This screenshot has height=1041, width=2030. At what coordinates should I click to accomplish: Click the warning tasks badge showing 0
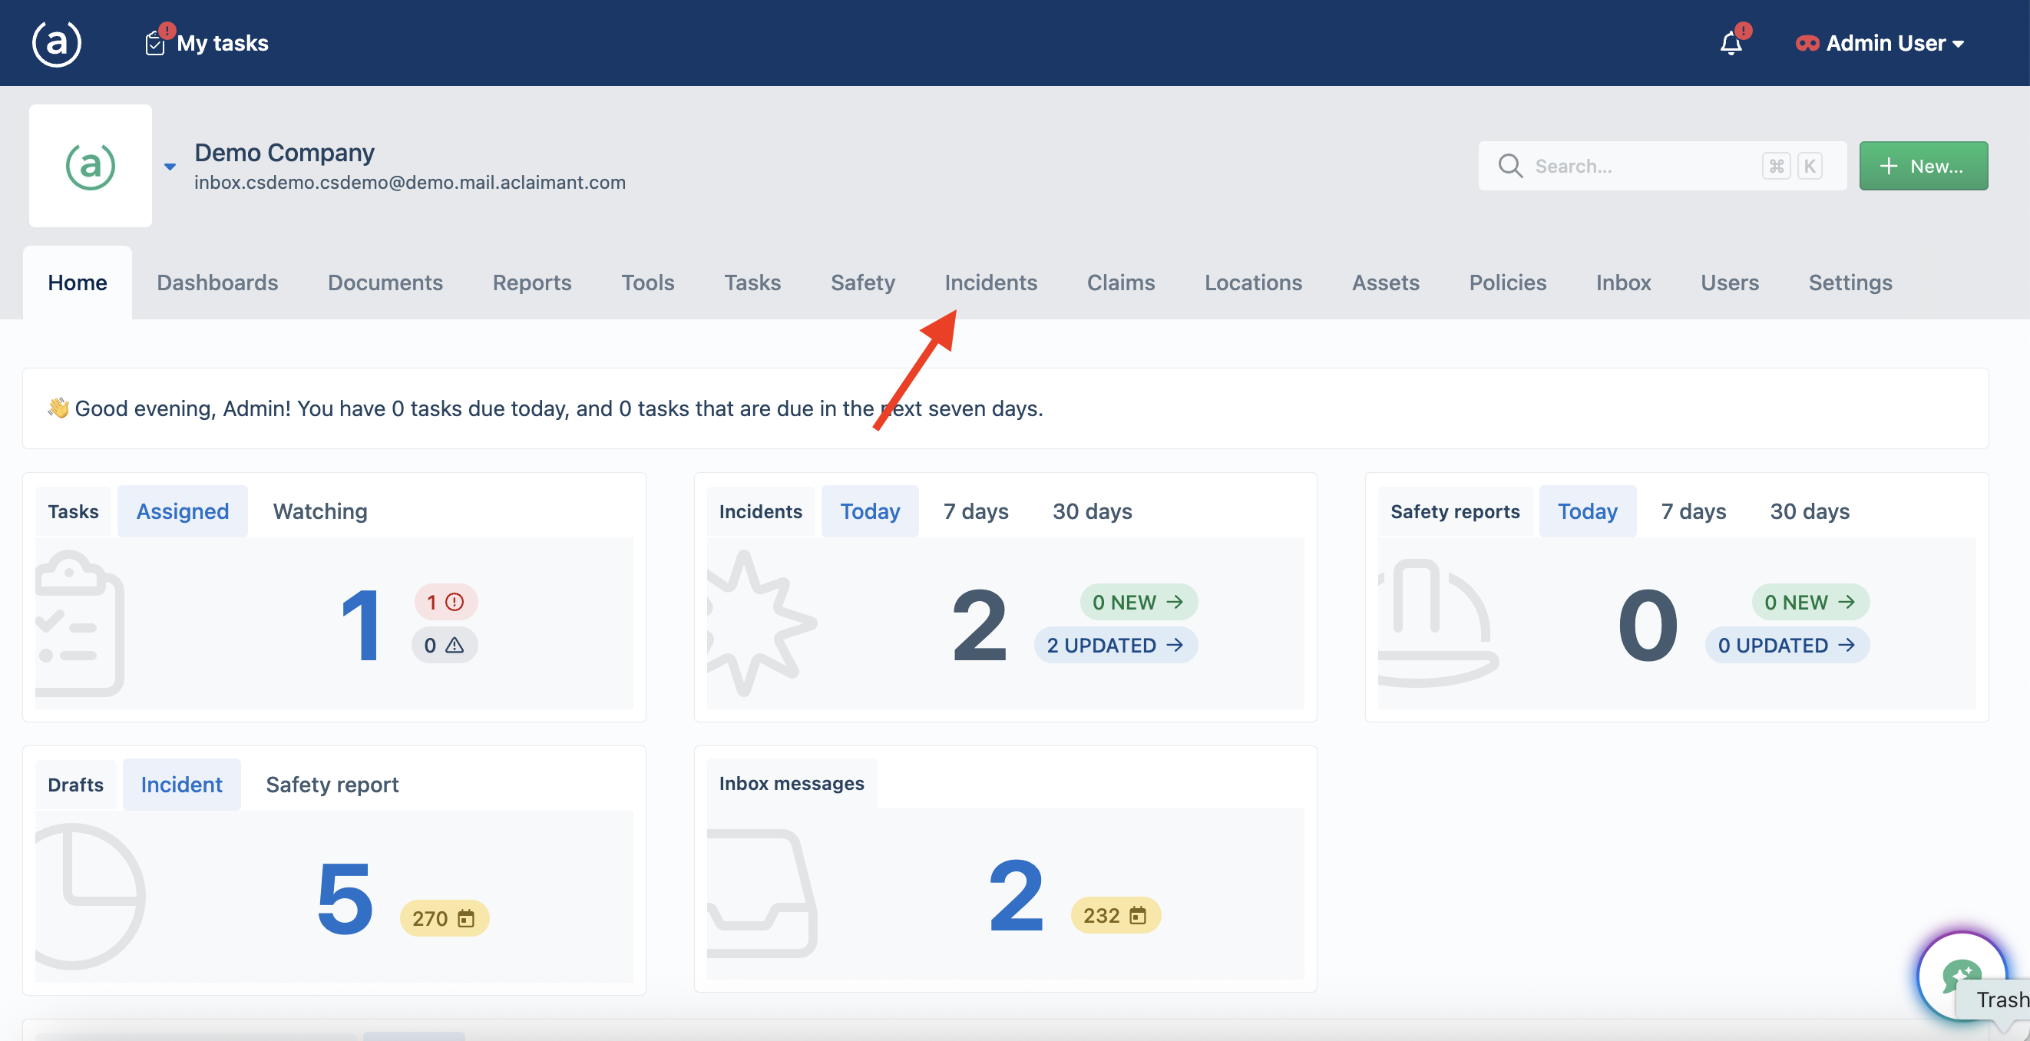click(445, 645)
